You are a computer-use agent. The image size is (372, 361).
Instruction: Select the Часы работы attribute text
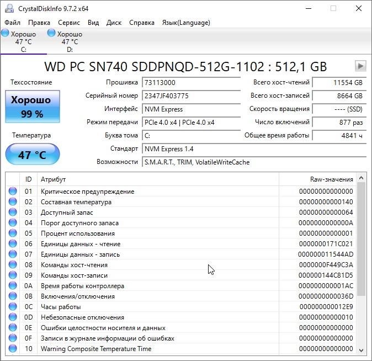(61, 307)
